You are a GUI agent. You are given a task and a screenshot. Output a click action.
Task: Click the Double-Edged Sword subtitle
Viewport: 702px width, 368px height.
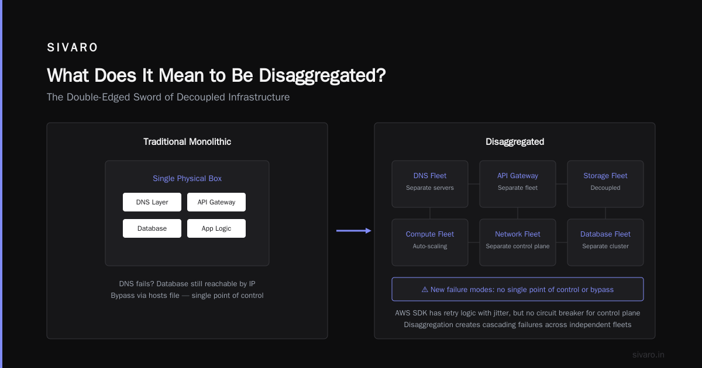coord(168,97)
